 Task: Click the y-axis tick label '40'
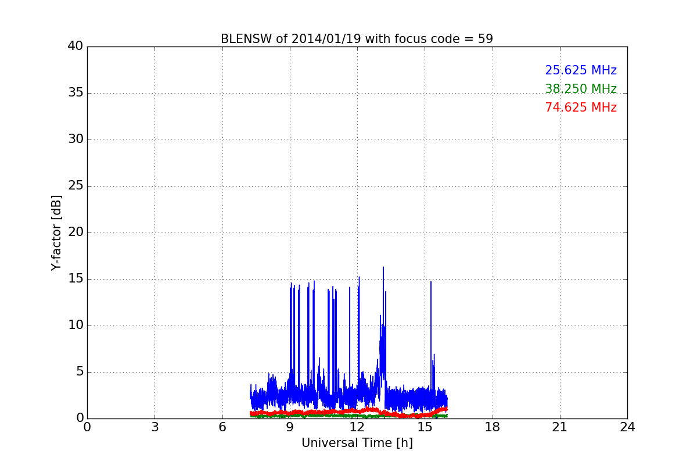pyautogui.click(x=76, y=46)
